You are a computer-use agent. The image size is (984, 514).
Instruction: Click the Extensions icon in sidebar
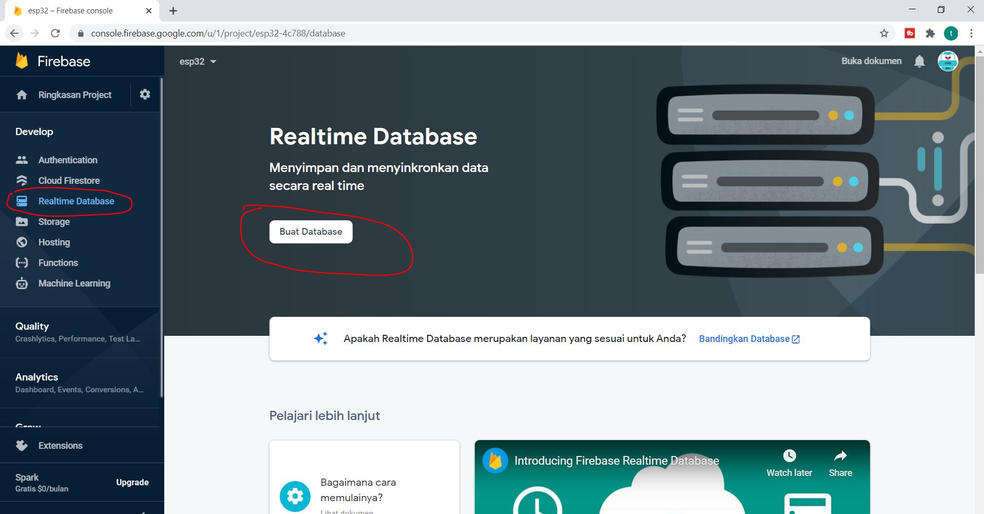[22, 445]
